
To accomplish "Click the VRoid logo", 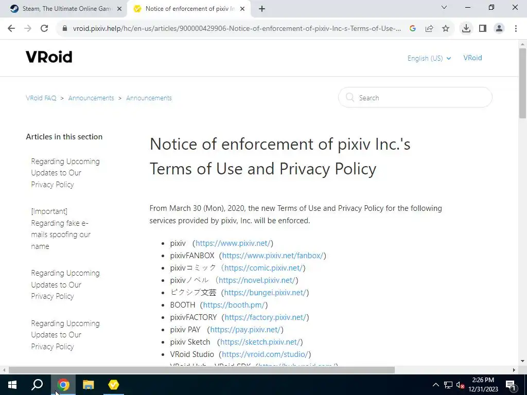I will pos(49,57).
